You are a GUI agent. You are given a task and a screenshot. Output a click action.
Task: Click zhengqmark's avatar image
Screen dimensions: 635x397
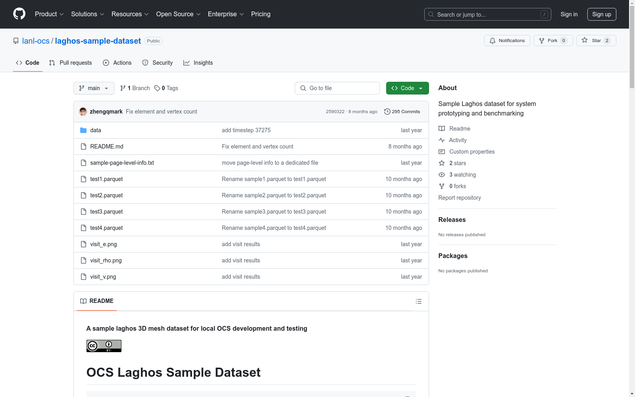click(x=83, y=112)
